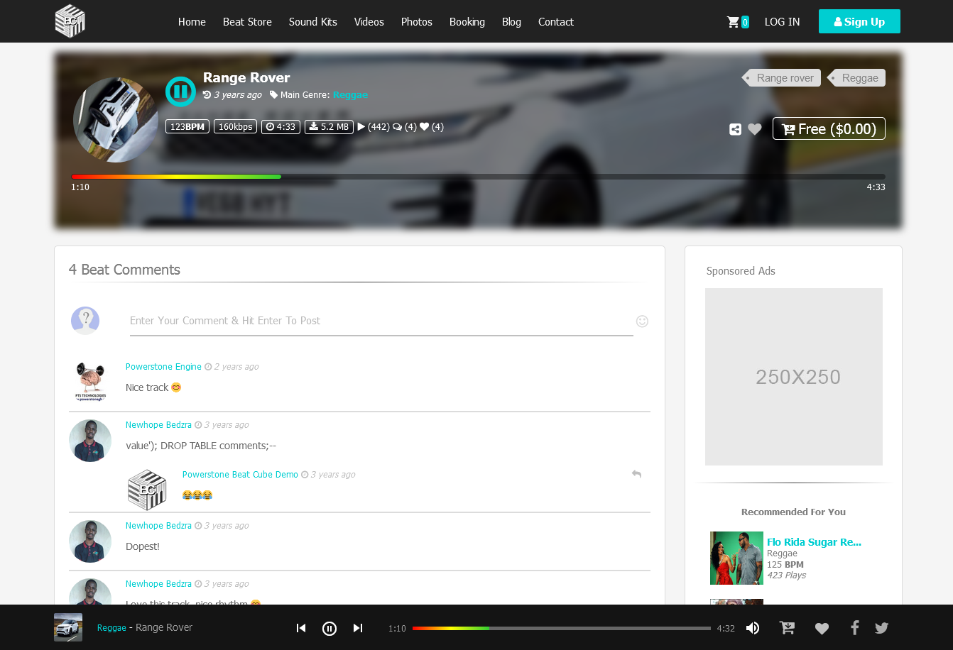The height and width of the screenshot is (650, 953).
Task: Open Powerstone Beat Cube Demo profile link
Action: (240, 475)
